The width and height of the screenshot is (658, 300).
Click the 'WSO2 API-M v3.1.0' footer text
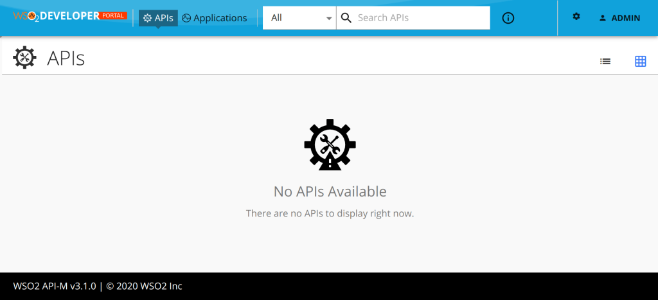pyautogui.click(x=55, y=286)
